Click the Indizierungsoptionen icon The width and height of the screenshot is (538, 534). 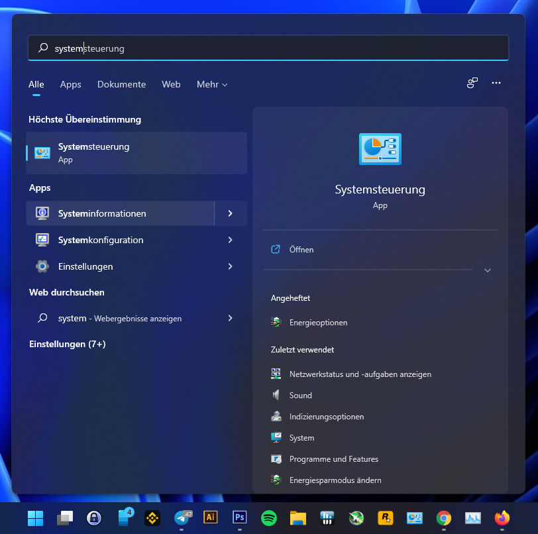pos(276,416)
